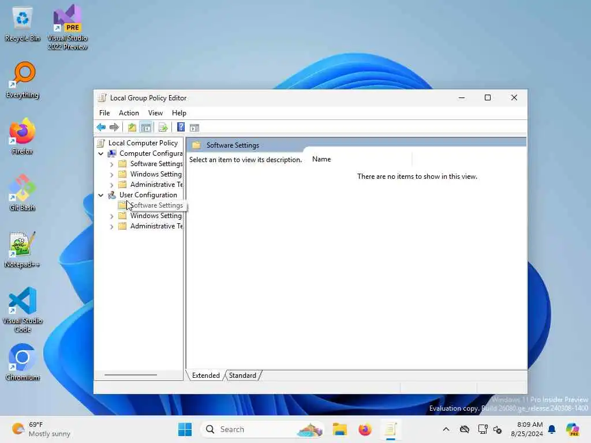This screenshot has width=591, height=443.
Task: Open the Action menu
Action: (x=129, y=113)
